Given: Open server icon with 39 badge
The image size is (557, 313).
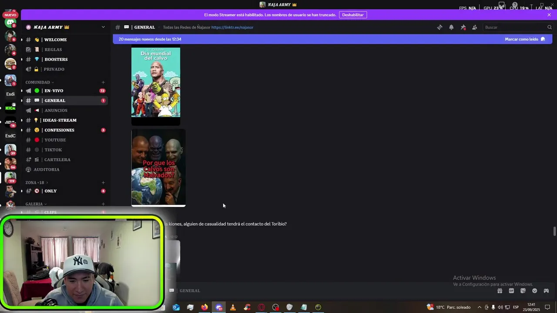Looking at the screenshot, I should pos(10,150).
